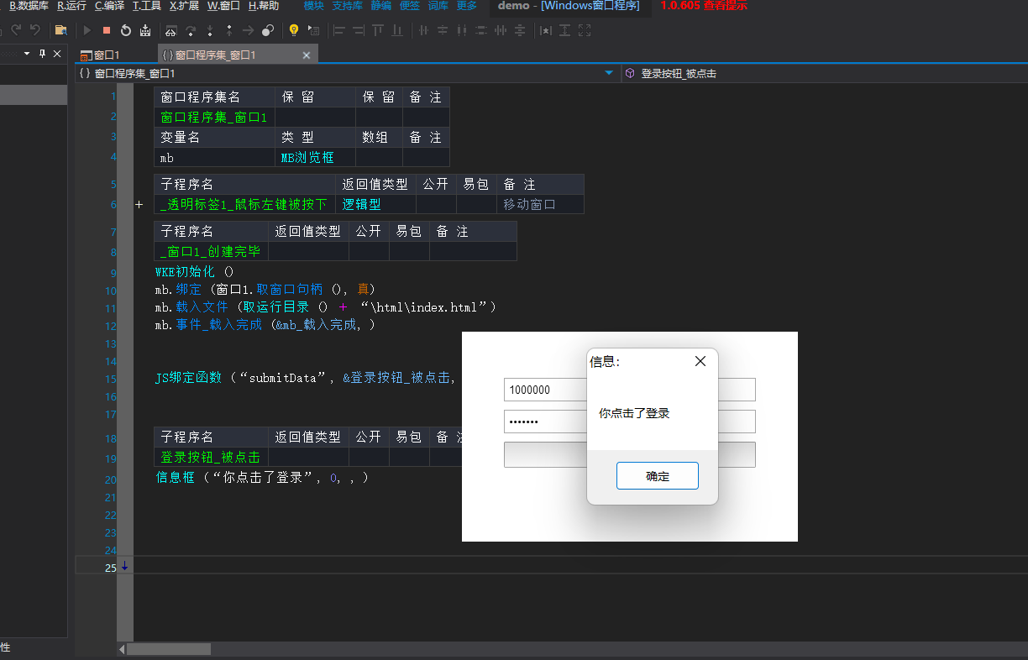1028x660 pixels.
Task: Open the 更多 menu
Action: (x=467, y=6)
